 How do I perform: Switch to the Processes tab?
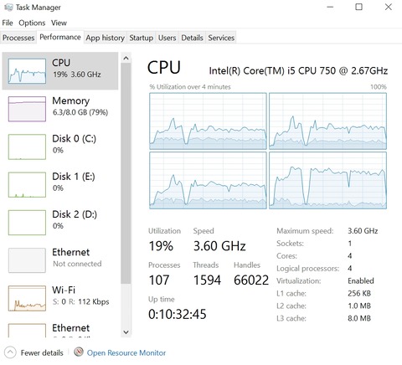point(18,38)
